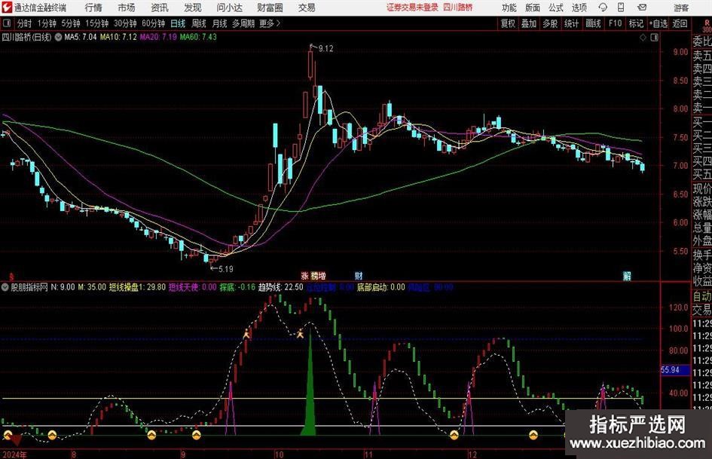Click the 标记 mark button
Image resolution: width=712 pixels, height=459 pixels.
[636, 23]
